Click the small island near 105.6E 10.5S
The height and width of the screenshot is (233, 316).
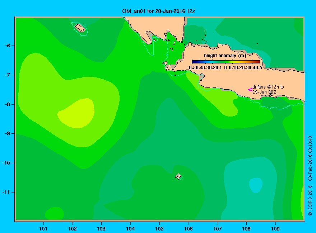click(178, 177)
